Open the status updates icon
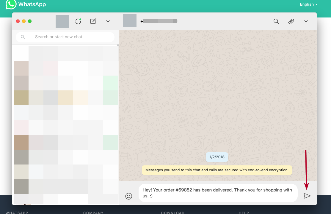Screen dimensions: 331x214 tap(78, 21)
